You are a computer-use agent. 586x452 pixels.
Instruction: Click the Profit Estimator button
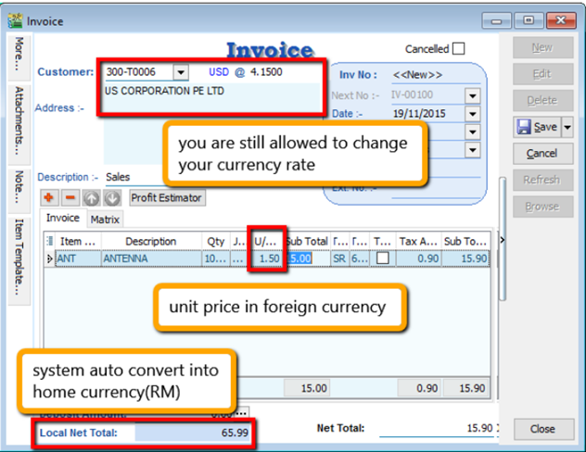tap(166, 198)
